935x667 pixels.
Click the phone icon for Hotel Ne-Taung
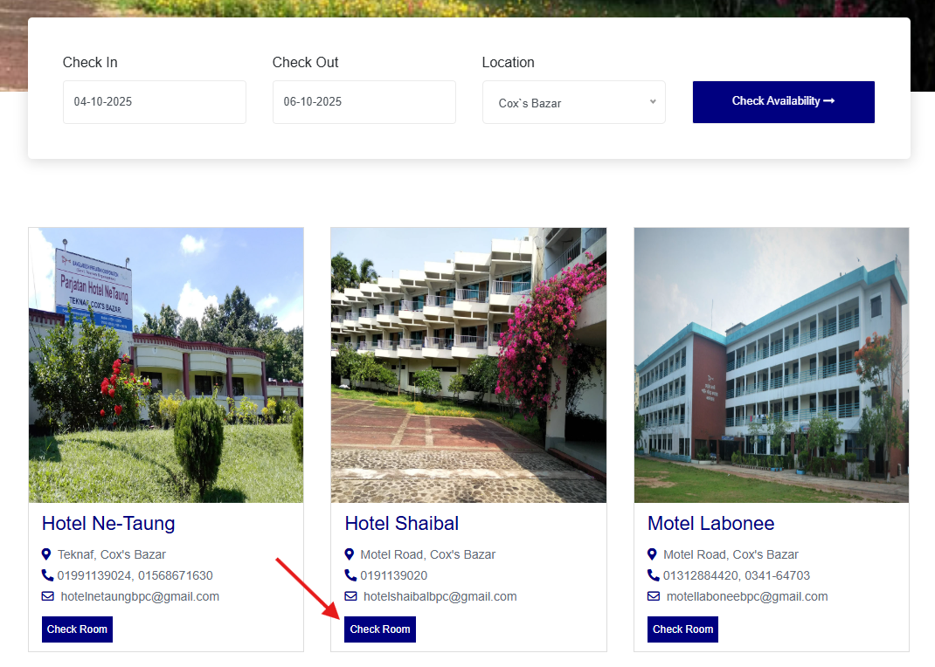[x=47, y=575]
